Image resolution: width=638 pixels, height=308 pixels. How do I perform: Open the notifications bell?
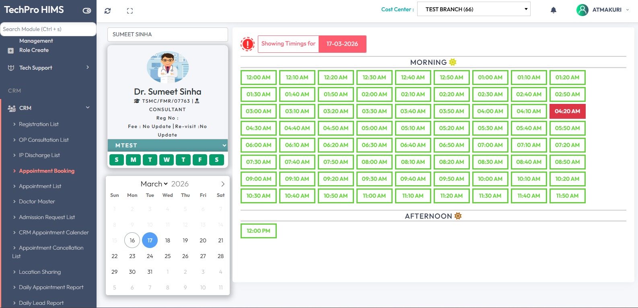[553, 10]
